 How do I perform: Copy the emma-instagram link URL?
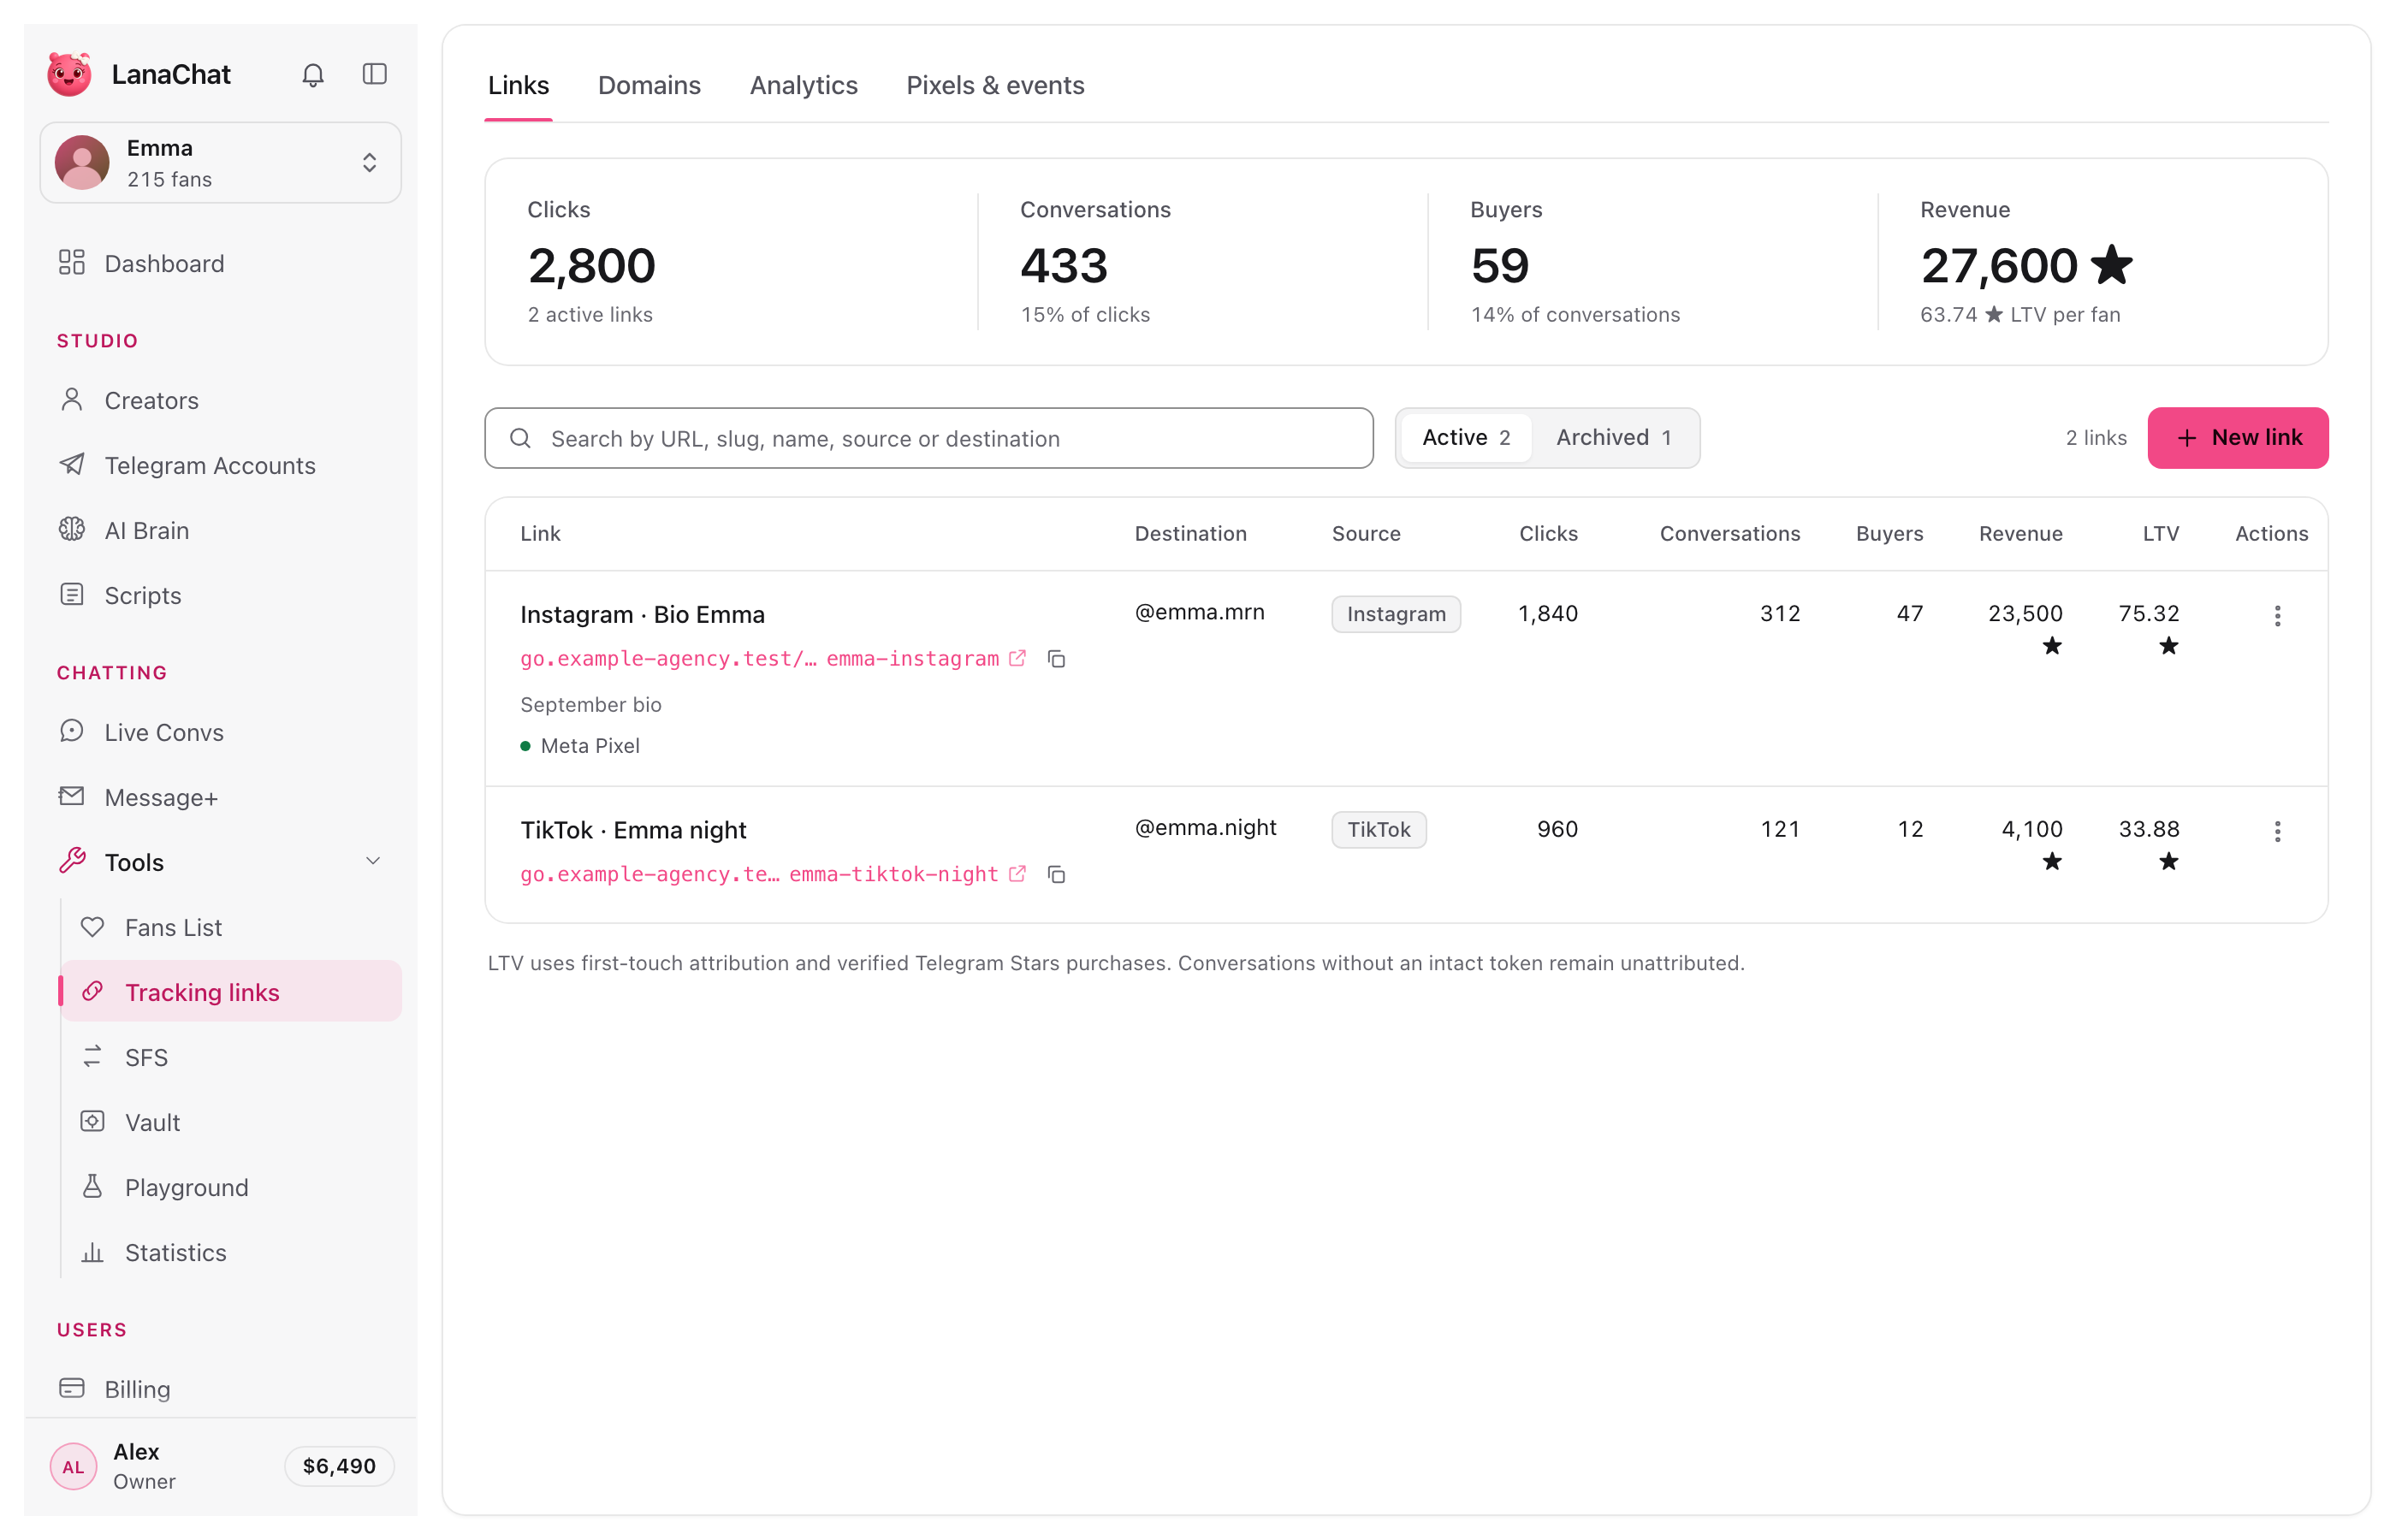pos(1056,659)
